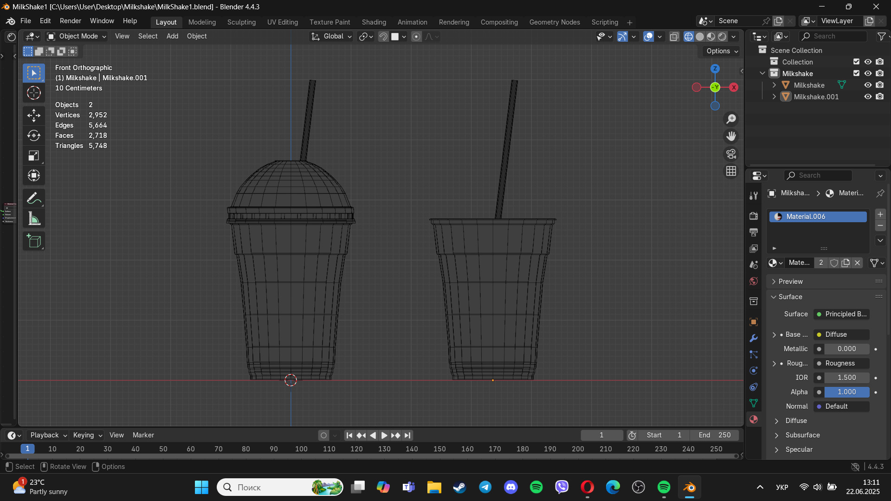This screenshot has height=501, width=891.
Task: Click the Select Box tool icon
Action: click(34, 73)
